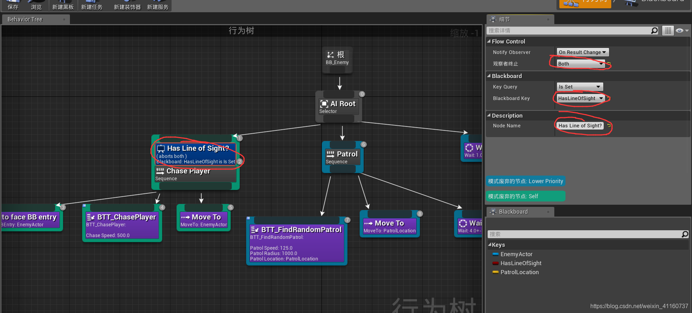This screenshot has width=692, height=313.
Task: Collapse the Flow Control section
Action: pyautogui.click(x=489, y=41)
